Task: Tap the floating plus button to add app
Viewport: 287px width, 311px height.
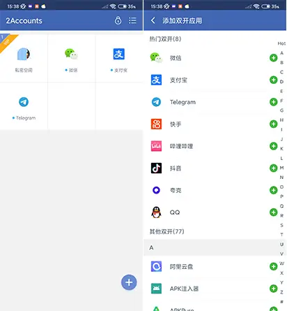Action: [129, 282]
